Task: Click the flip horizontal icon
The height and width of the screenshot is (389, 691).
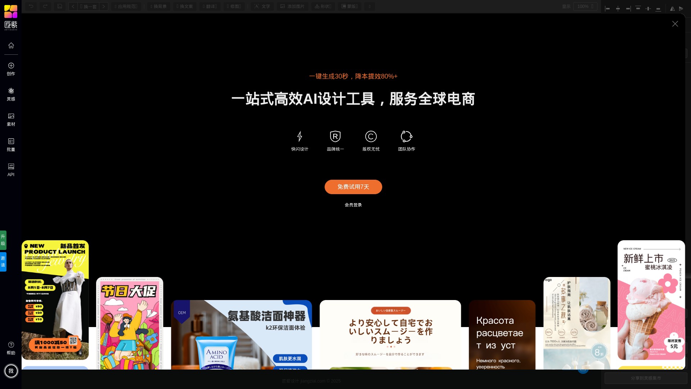Action: 672,8
